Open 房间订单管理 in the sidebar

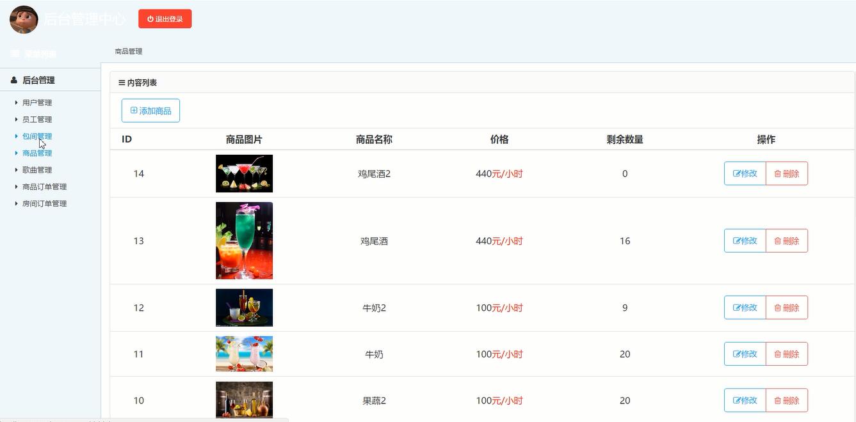[x=45, y=203]
